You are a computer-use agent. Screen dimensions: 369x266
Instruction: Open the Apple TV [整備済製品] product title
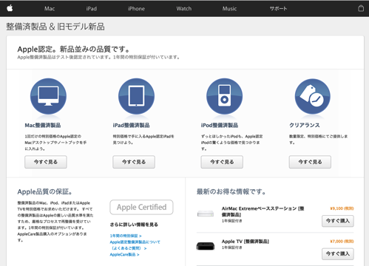click(246, 242)
